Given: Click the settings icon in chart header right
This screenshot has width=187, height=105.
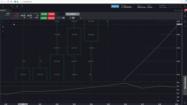Looking at the screenshot, I should click(x=177, y=10).
